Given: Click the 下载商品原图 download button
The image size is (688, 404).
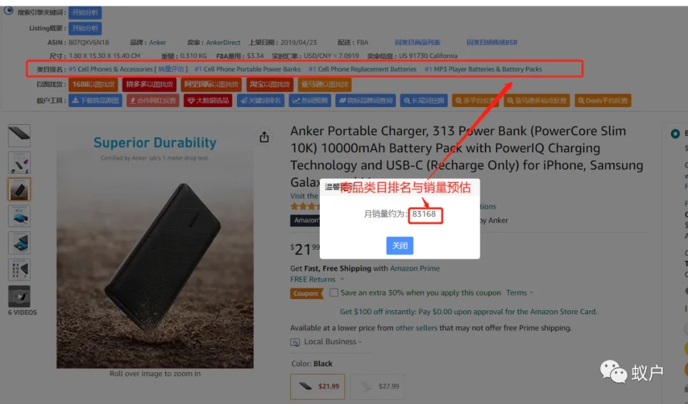Looking at the screenshot, I should point(95,101).
